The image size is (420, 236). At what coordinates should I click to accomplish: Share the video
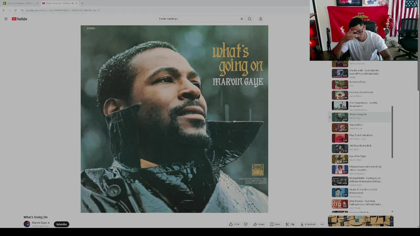coord(259,224)
